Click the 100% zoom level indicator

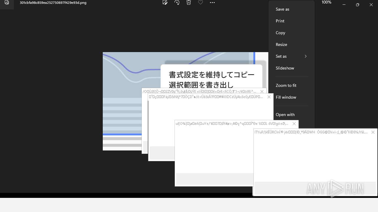[x=326, y=2]
